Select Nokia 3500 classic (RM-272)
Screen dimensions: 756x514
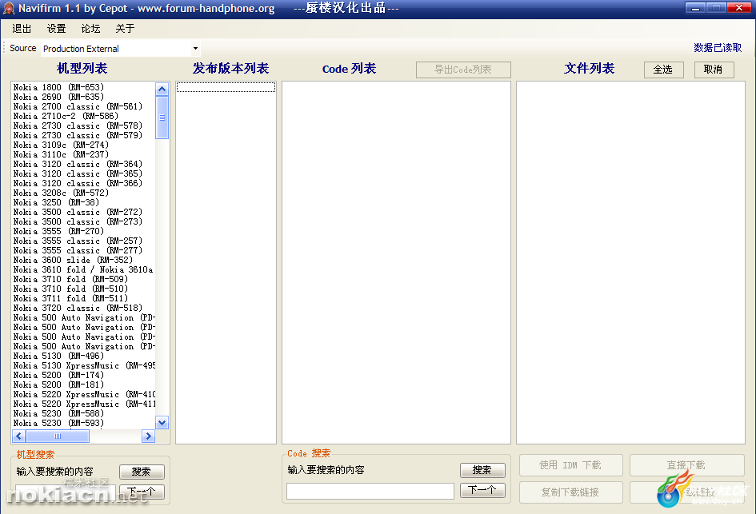[x=78, y=212]
